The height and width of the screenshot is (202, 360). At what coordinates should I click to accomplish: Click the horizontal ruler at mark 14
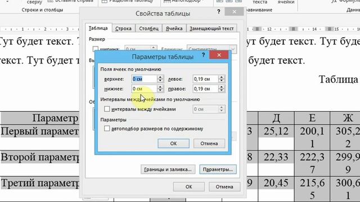click(314, 29)
